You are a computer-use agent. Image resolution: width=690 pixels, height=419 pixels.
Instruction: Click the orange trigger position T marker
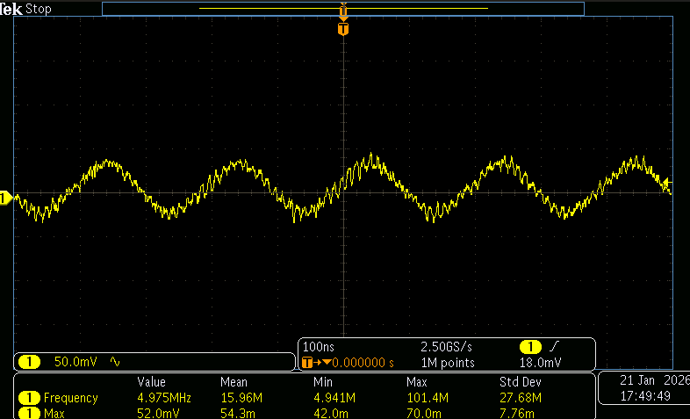click(343, 30)
